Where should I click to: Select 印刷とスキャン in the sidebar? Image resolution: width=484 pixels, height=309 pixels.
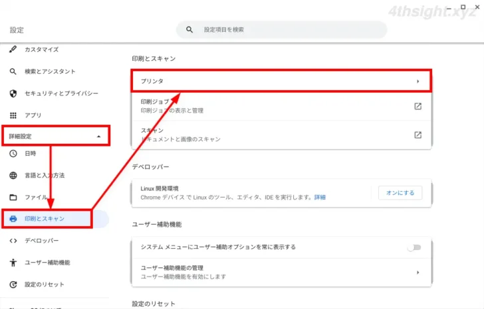tap(45, 219)
